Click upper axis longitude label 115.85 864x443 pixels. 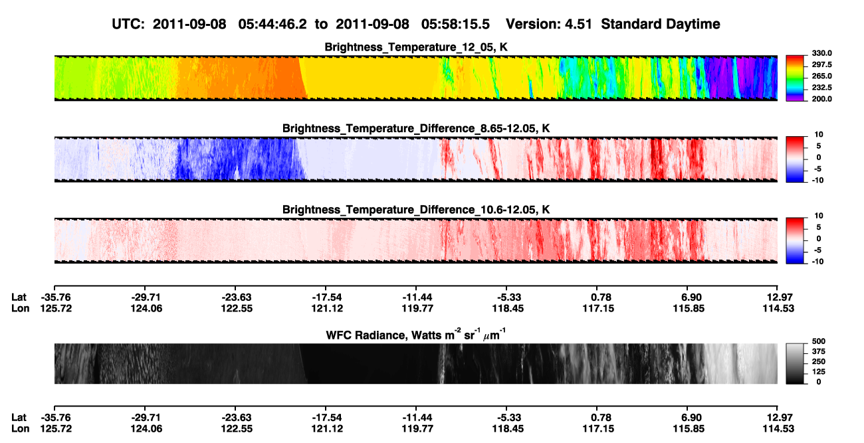click(687, 309)
